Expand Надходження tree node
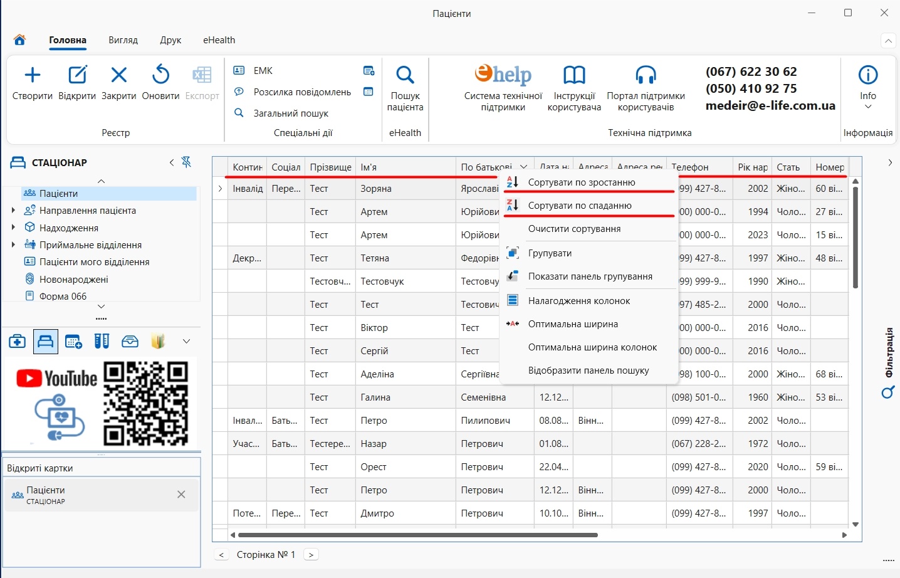 pyautogui.click(x=13, y=228)
